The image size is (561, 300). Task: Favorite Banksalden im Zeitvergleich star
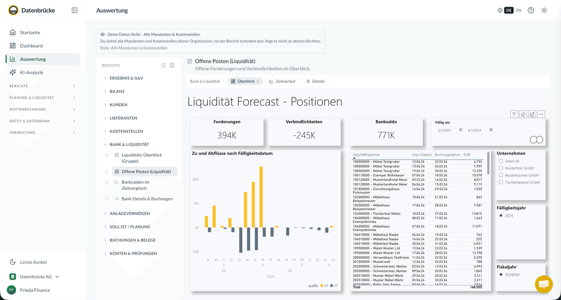pyautogui.click(x=107, y=182)
